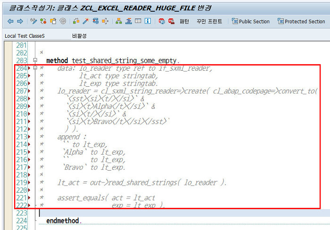Image resolution: width=330 pixels, height=230 pixels.
Task: Click the `Alpha` to lt_exp line
Action: click(x=94, y=152)
